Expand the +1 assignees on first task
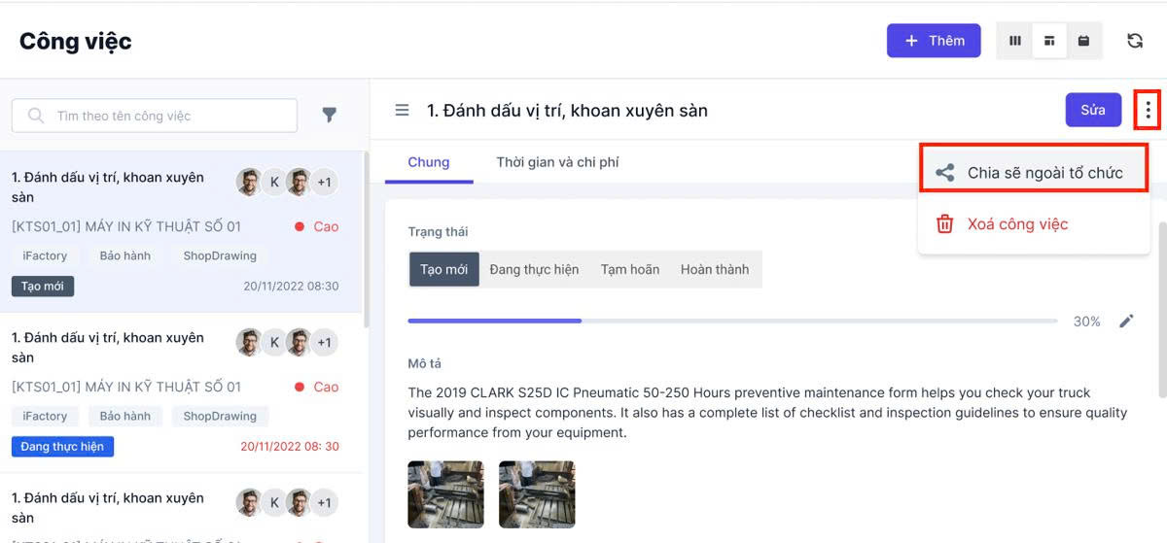The height and width of the screenshot is (543, 1167). (325, 183)
